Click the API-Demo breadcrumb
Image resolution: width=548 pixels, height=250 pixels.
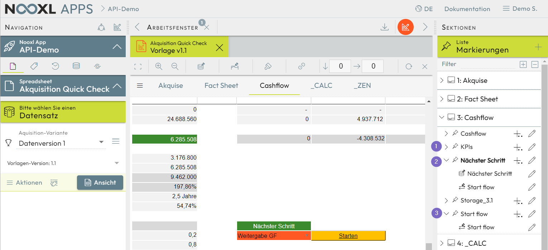[x=123, y=9]
